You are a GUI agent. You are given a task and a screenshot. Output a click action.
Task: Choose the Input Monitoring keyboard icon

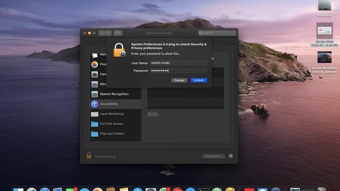pos(95,114)
